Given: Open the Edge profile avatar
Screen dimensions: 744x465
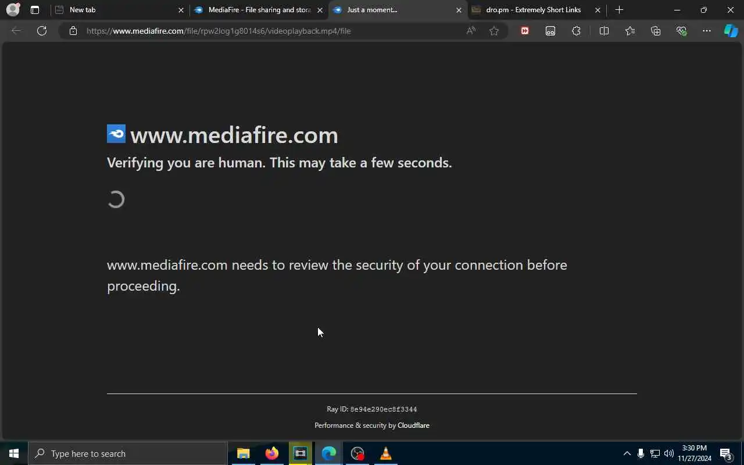Looking at the screenshot, I should click(13, 10).
